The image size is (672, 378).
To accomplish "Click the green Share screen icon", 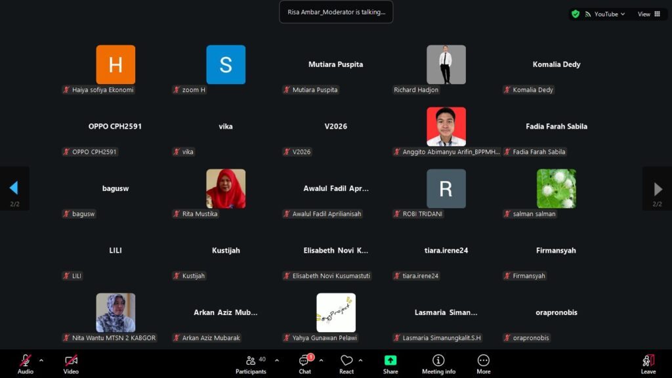I will 390,360.
